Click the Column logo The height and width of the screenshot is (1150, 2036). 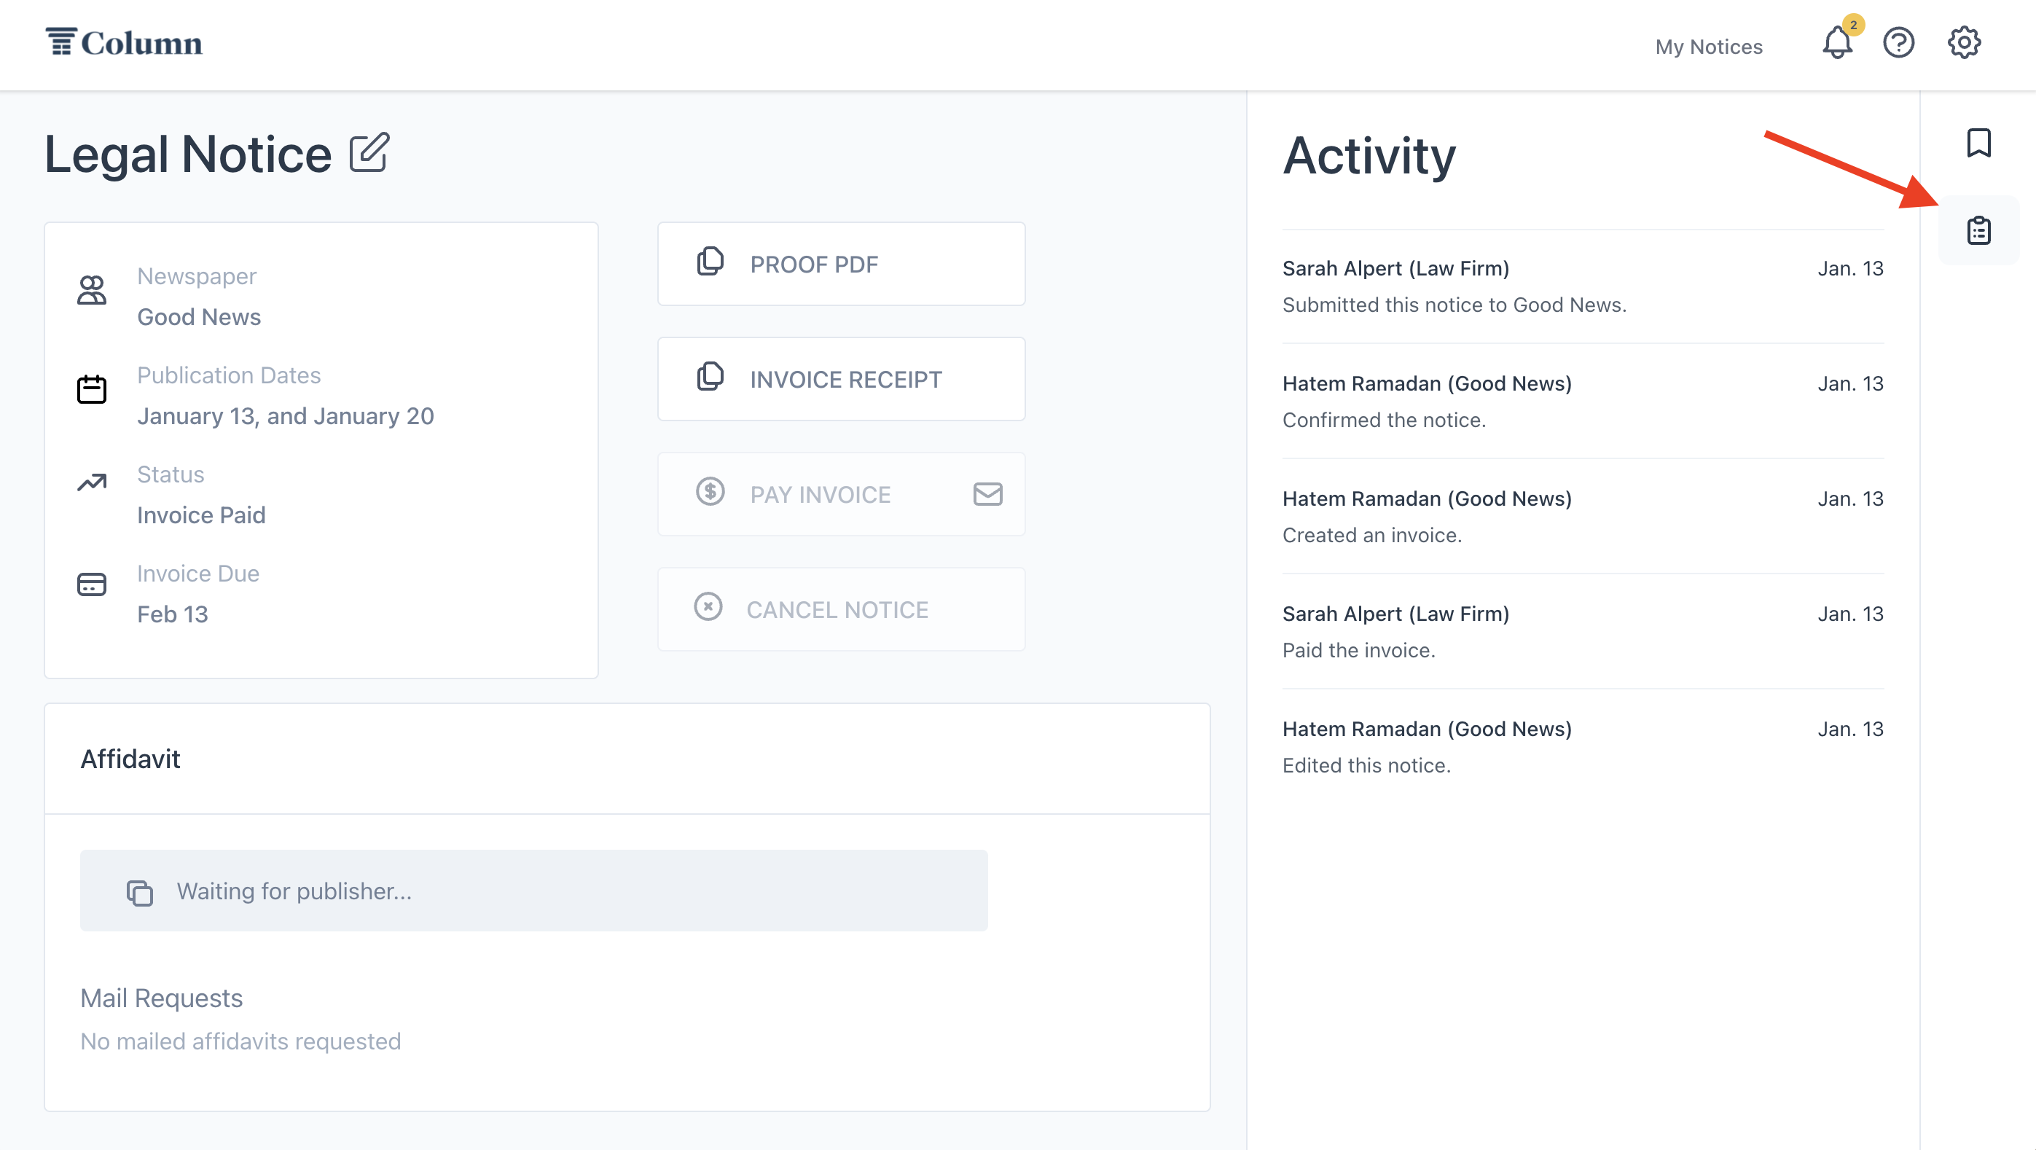tap(124, 43)
